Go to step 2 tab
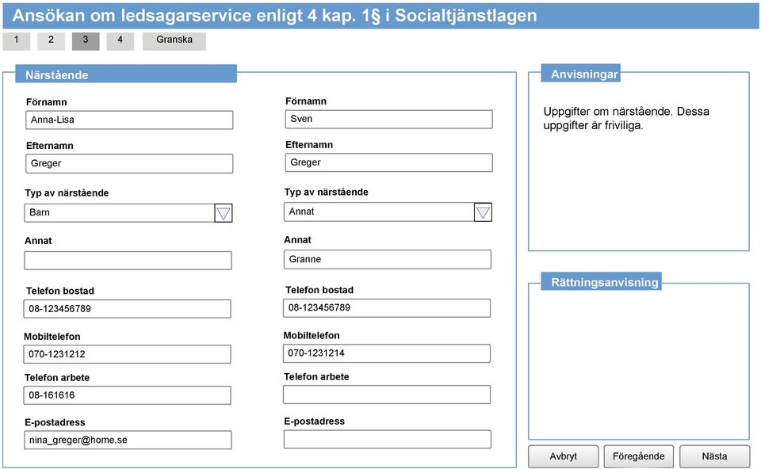The width and height of the screenshot is (761, 469). [x=51, y=40]
